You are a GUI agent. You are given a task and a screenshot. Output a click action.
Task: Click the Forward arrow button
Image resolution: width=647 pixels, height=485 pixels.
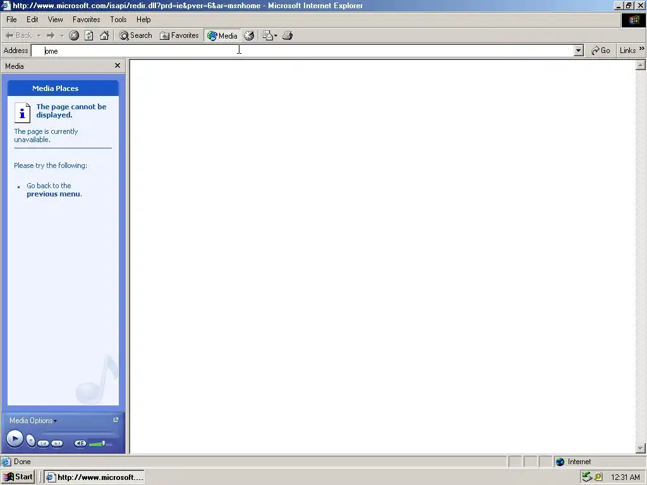[51, 35]
